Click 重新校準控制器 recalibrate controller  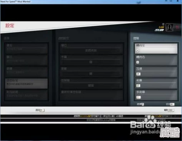71,92
